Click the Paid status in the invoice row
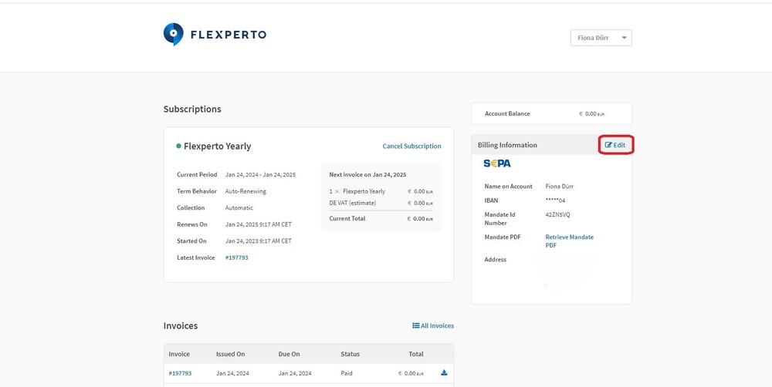Image resolution: width=772 pixels, height=387 pixels. click(x=347, y=373)
